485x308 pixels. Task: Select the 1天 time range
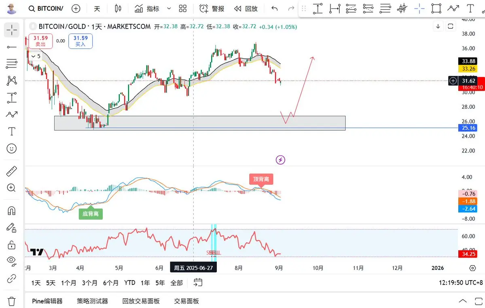pyautogui.click(x=36, y=283)
